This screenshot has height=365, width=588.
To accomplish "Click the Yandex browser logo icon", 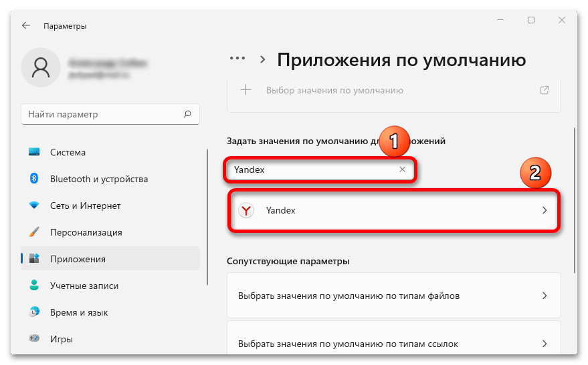I will click(x=246, y=211).
